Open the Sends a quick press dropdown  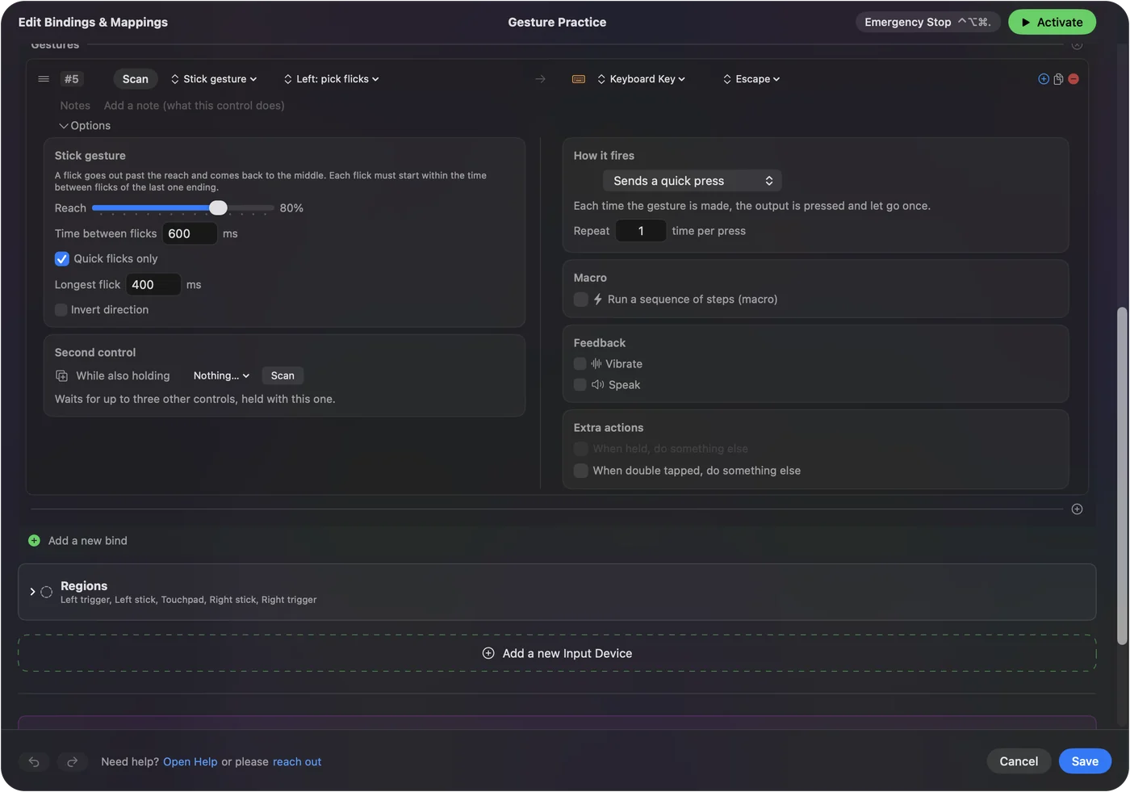click(693, 181)
